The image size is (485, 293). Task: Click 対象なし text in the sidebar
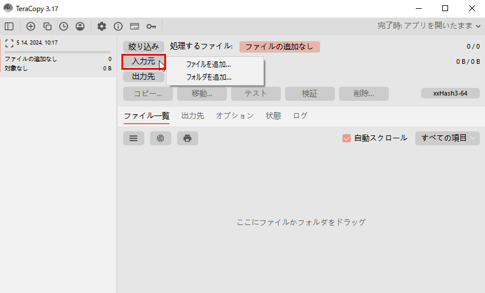[16, 69]
